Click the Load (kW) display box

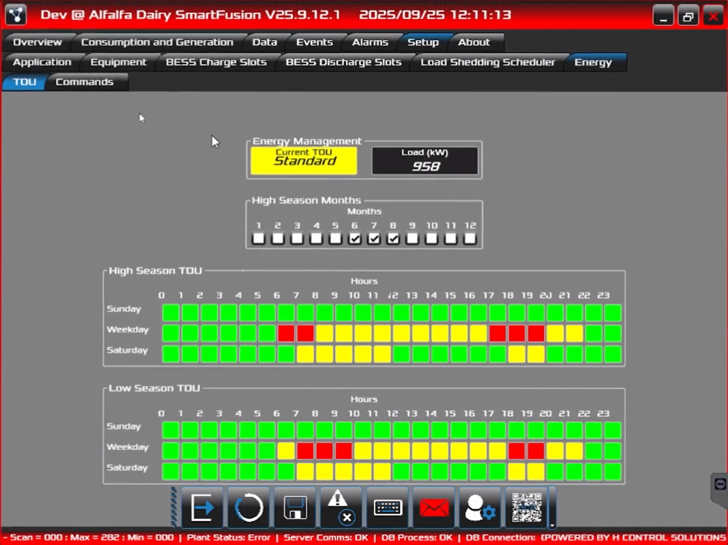[x=425, y=161]
